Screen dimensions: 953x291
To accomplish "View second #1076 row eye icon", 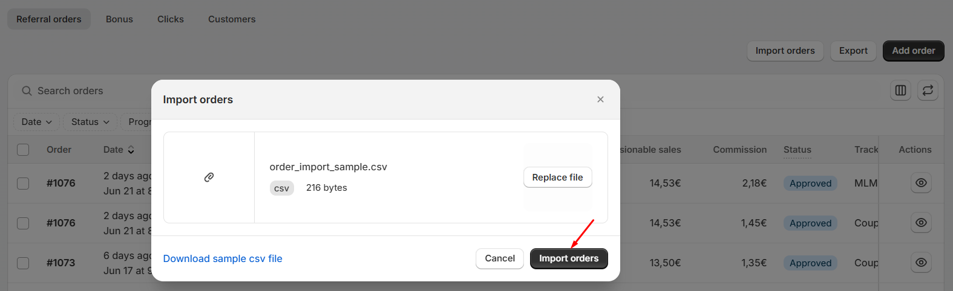I will click(921, 223).
